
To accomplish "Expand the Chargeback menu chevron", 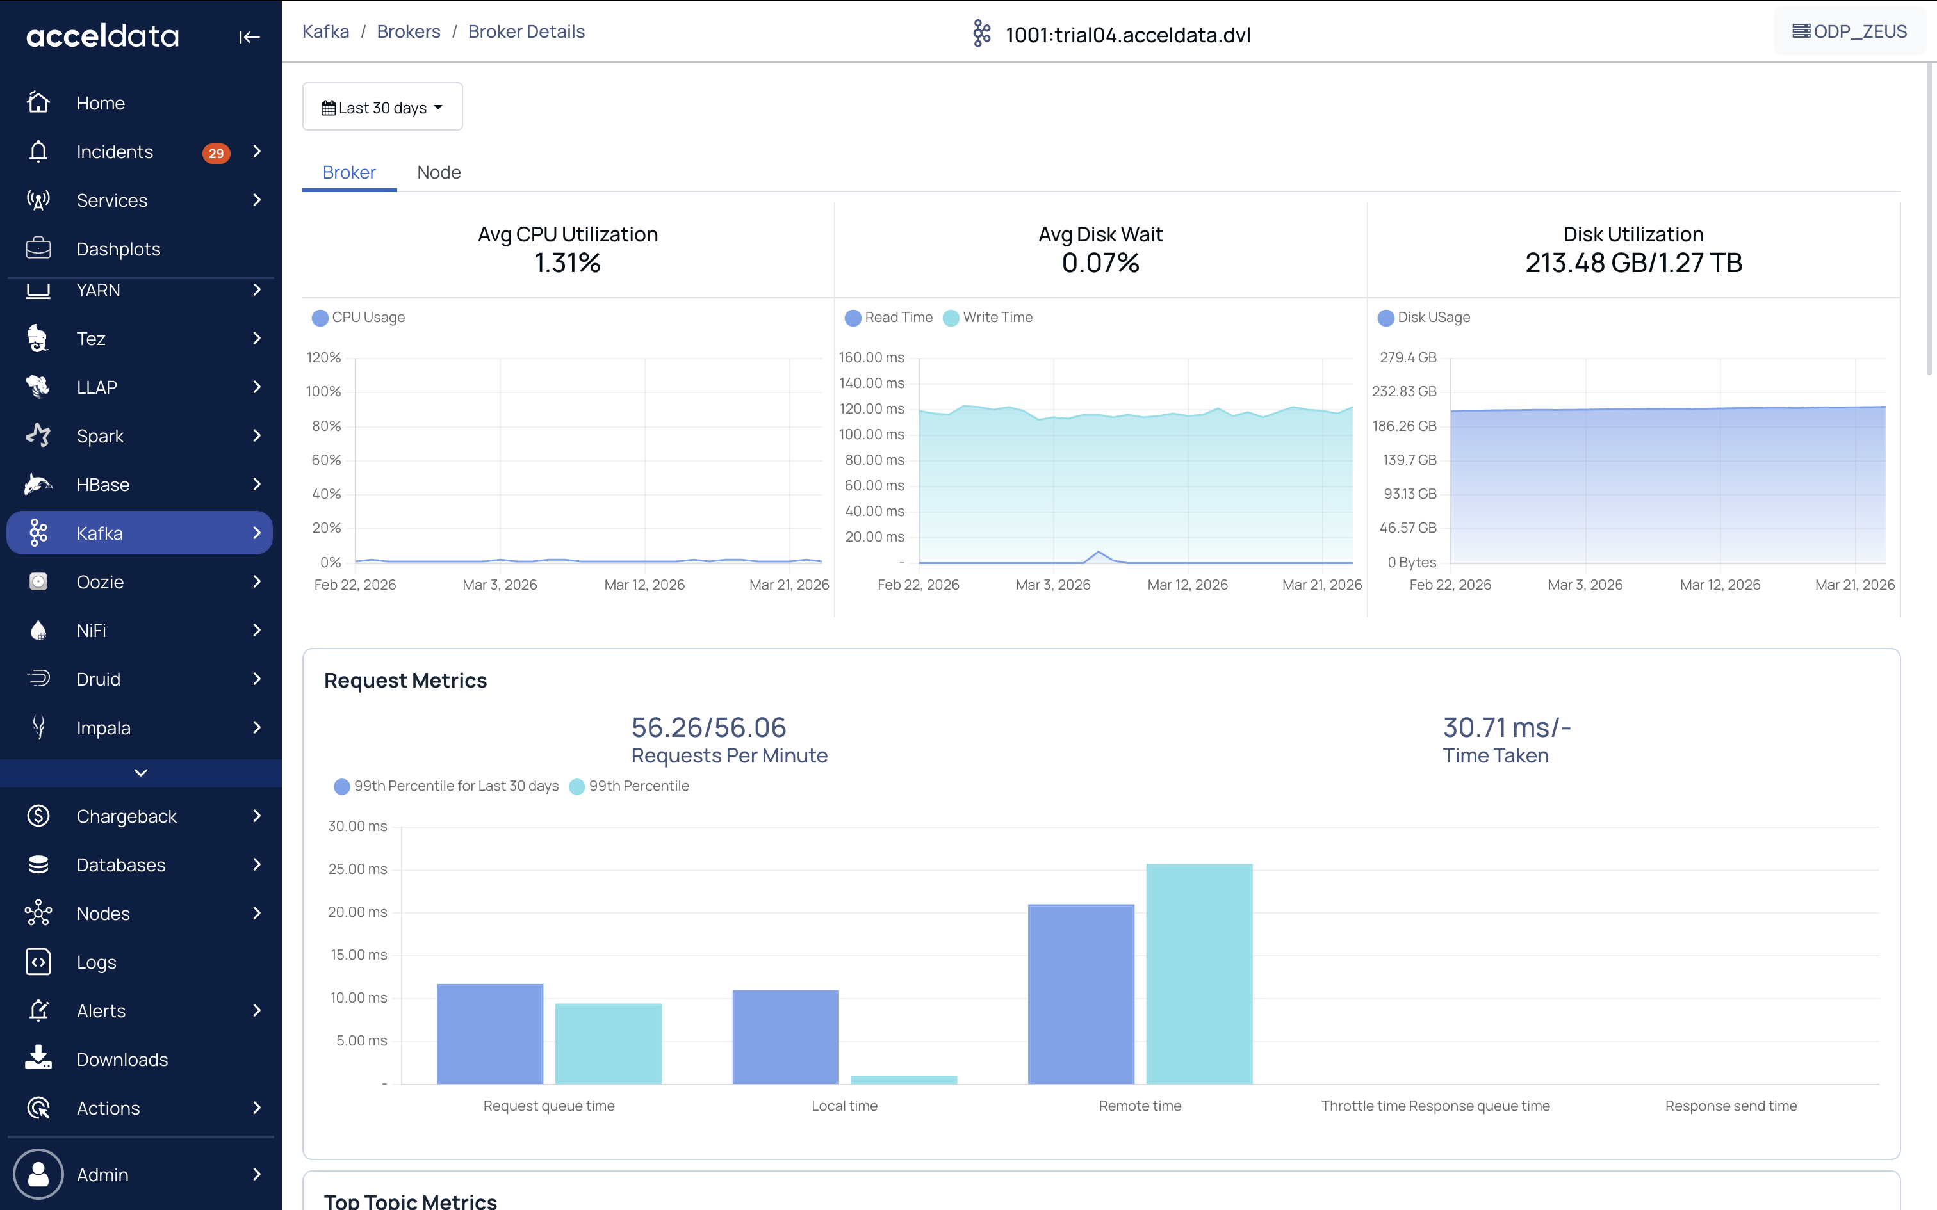I will click(256, 816).
